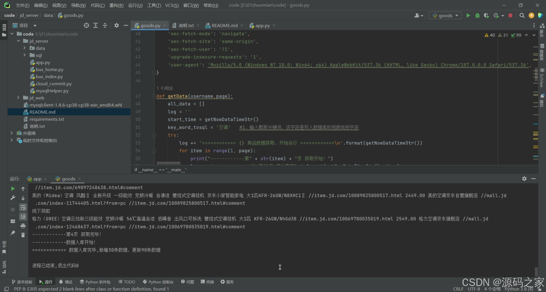Image resolution: width=546 pixels, height=292 pixels.
Task: Pin the run tab with pin icon
Action: (13, 233)
